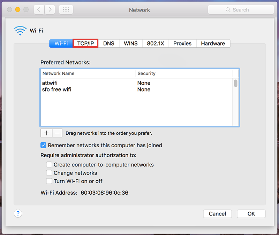Viewport: 279px width, 235px height.
Task: Click the Search field magnifier
Action: coord(228,9)
